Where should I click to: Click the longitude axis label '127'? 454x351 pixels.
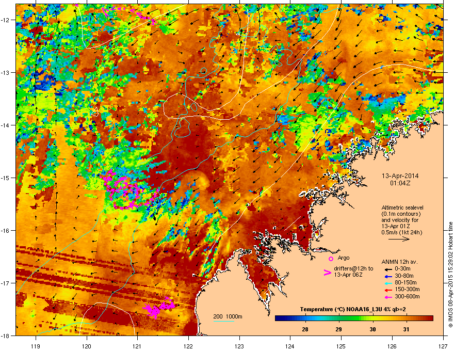click(x=443, y=346)
